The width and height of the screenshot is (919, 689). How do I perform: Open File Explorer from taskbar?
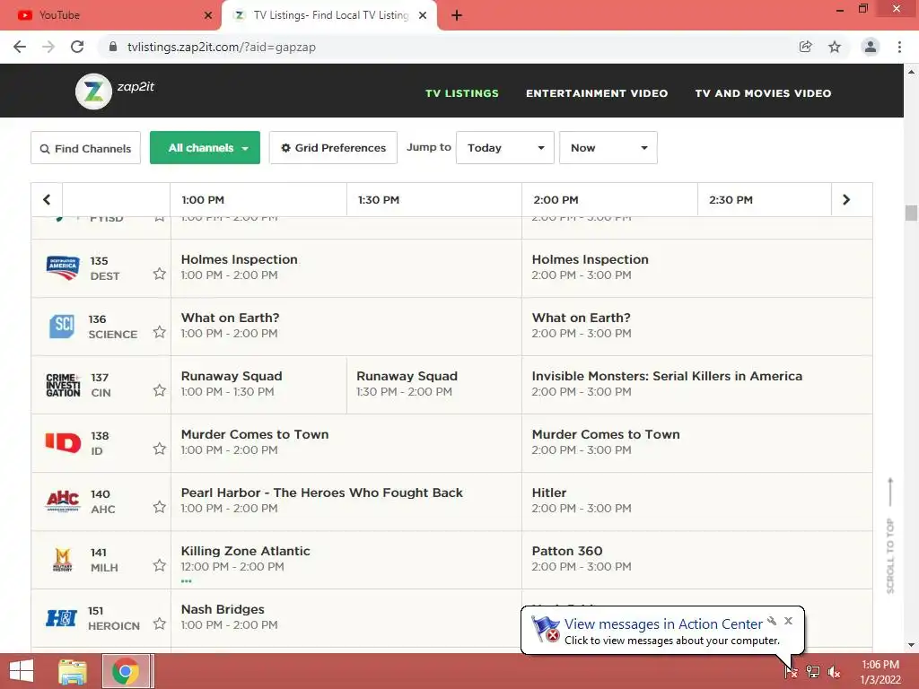[x=73, y=671]
